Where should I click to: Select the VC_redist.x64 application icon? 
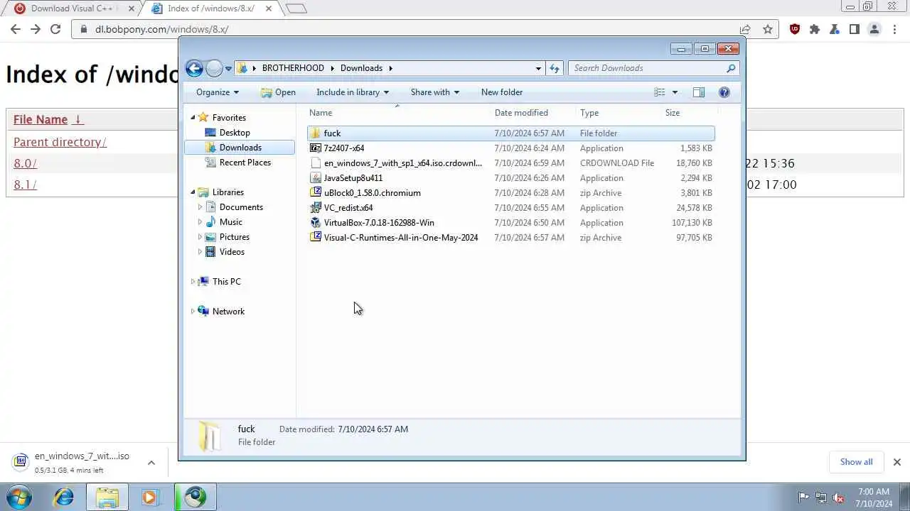tap(316, 208)
